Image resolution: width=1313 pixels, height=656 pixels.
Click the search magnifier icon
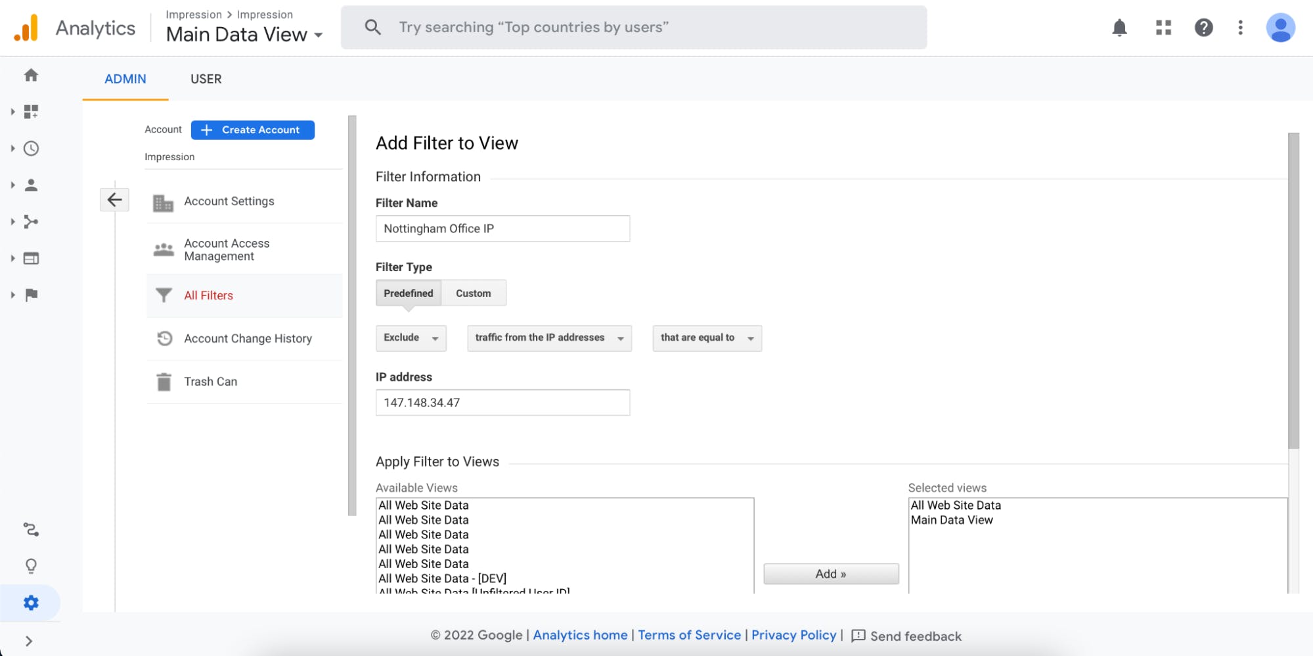click(372, 28)
